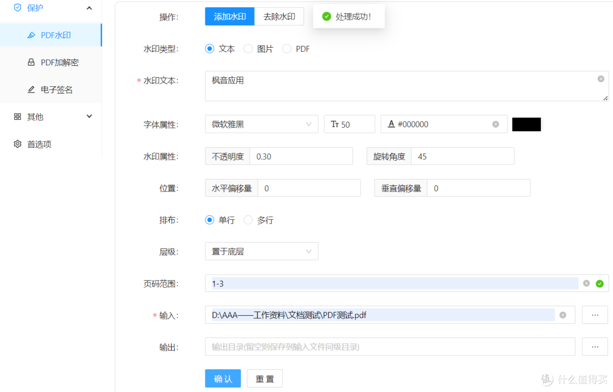Click the gear icon beside 首选项

[x=18, y=144]
